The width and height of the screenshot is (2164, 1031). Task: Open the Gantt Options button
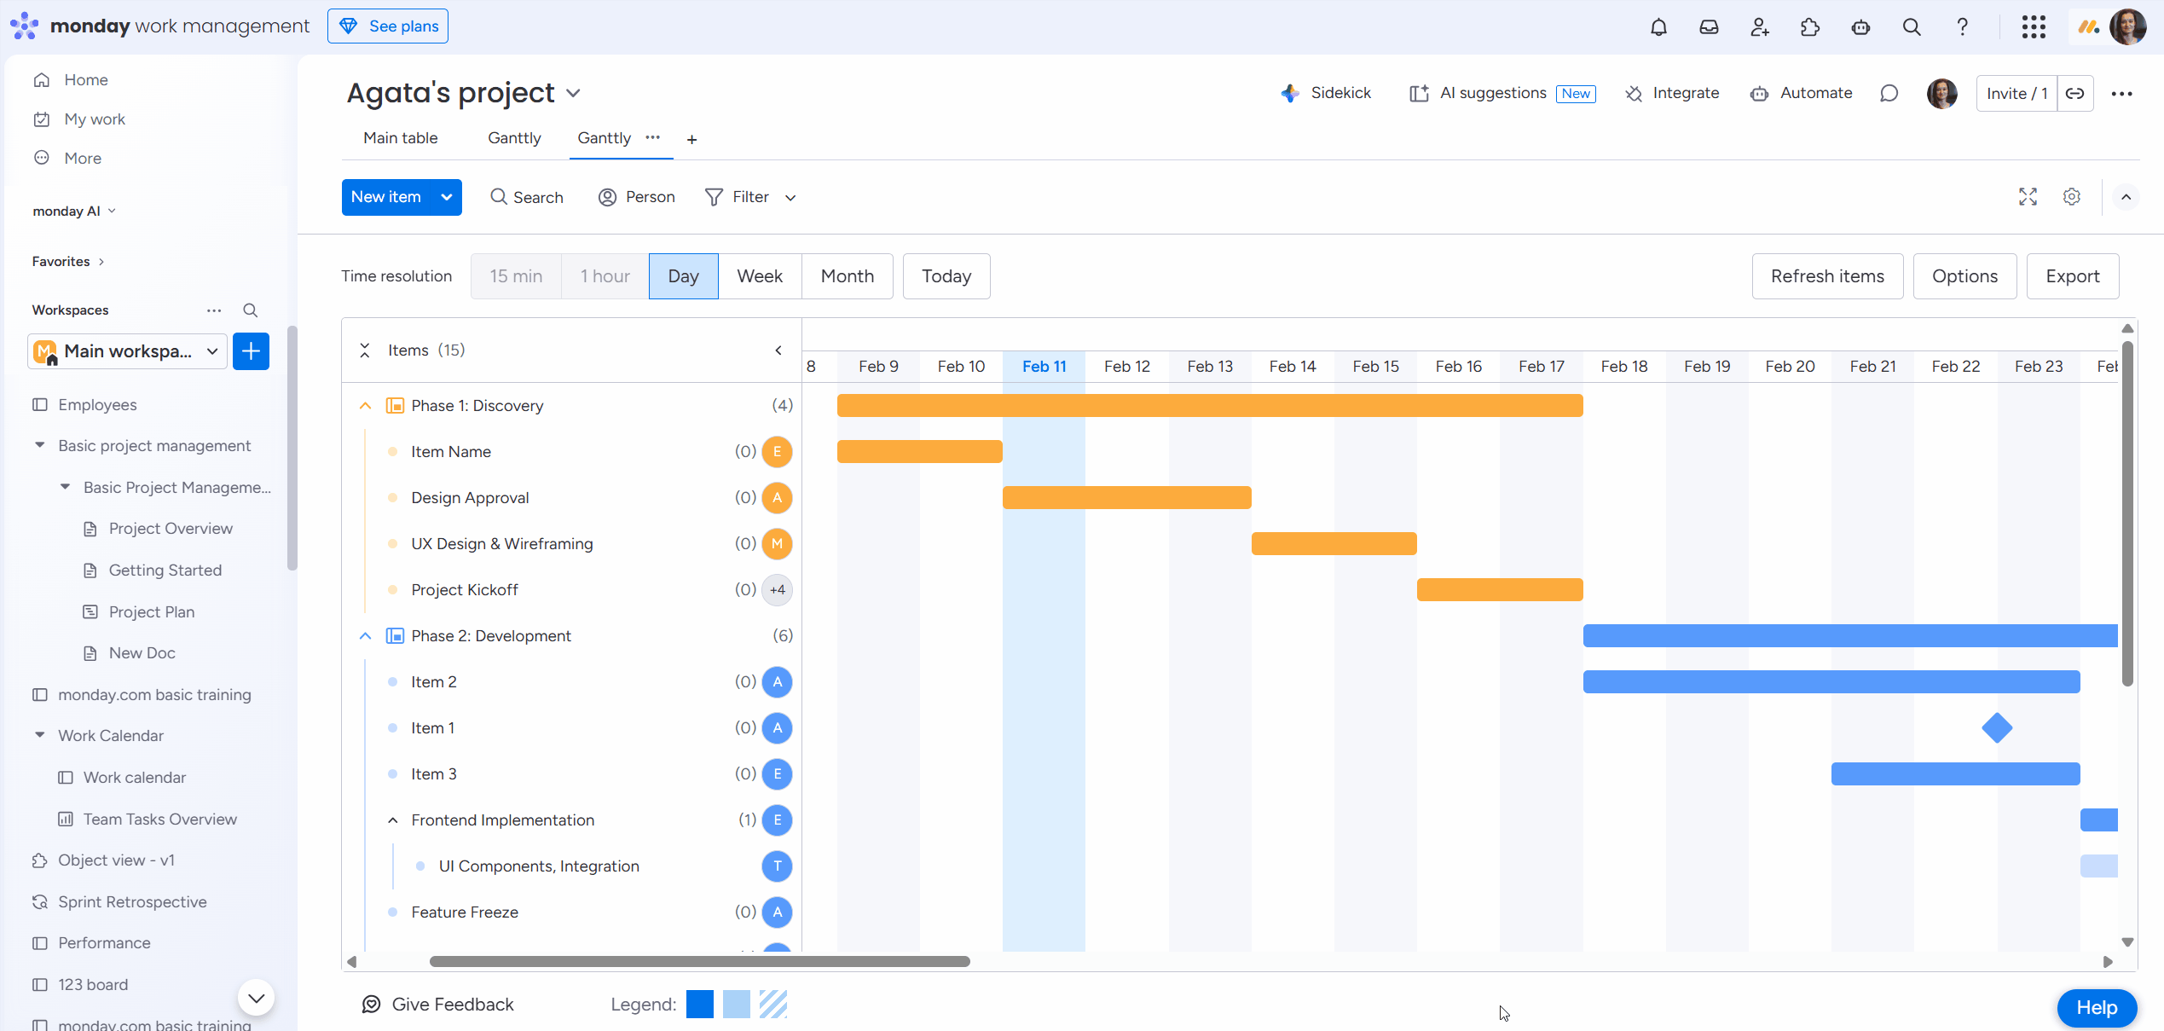tap(1964, 276)
